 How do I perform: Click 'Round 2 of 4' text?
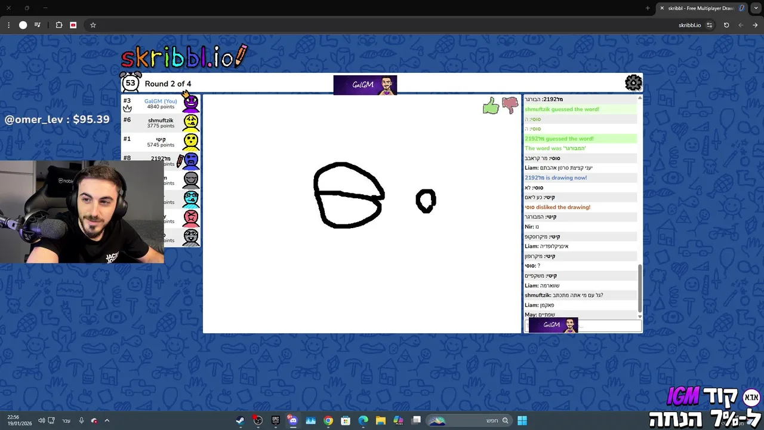(x=168, y=84)
